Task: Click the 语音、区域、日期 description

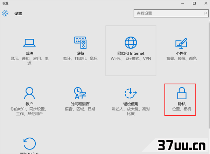Action: [80, 109]
